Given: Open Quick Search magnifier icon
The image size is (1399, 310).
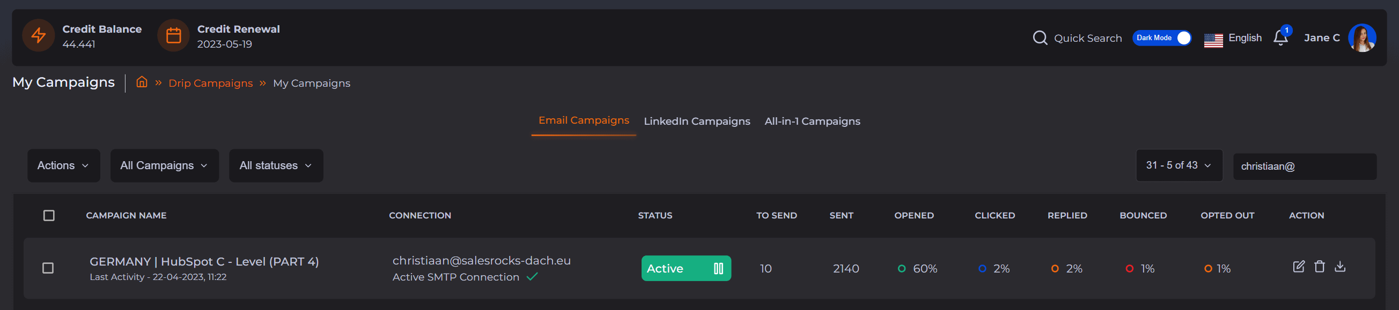Looking at the screenshot, I should click(x=1040, y=38).
